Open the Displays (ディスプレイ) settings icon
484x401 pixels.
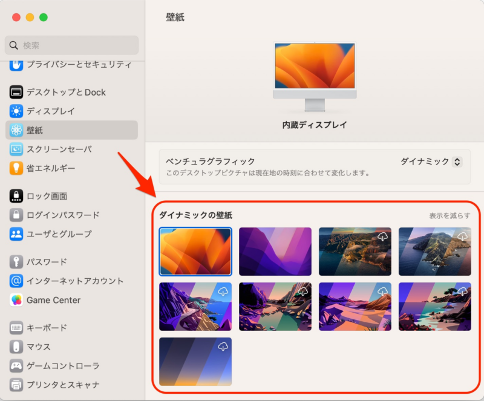coord(16,111)
